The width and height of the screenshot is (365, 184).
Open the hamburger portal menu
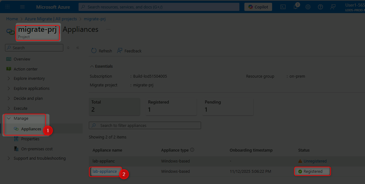[22, 7]
